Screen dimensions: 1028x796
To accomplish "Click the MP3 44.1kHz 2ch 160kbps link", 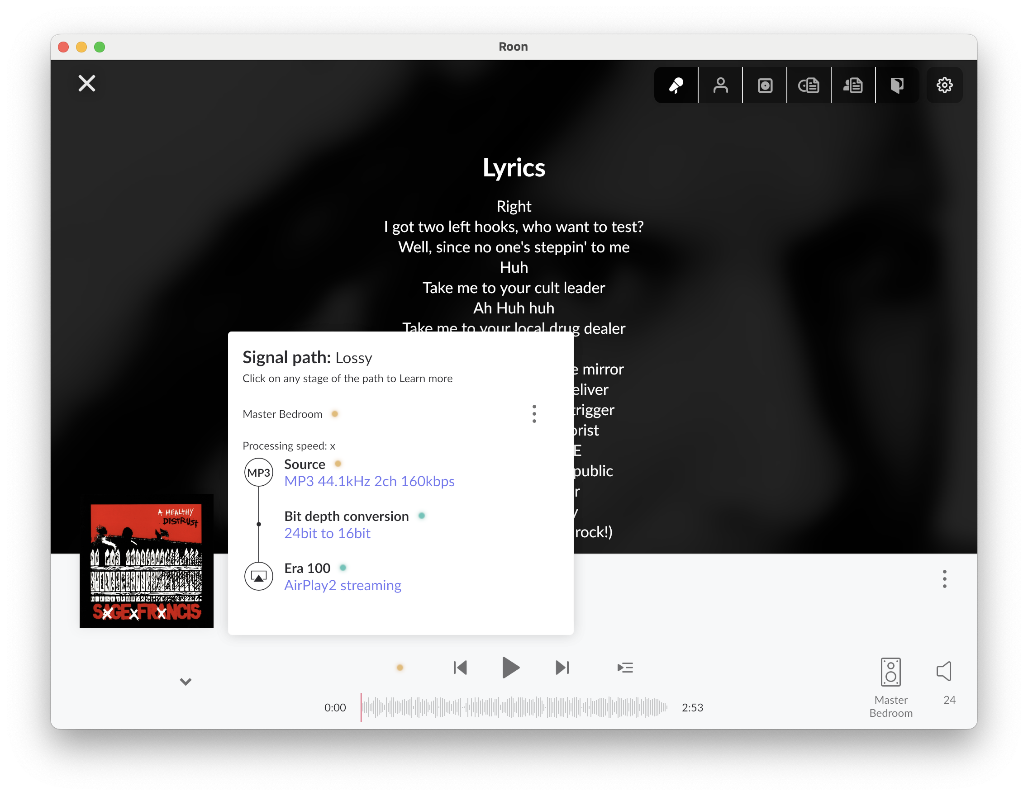I will pyautogui.click(x=369, y=481).
